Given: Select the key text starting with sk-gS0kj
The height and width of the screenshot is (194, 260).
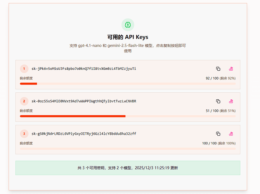Looking at the screenshot, I should [x=84, y=134].
